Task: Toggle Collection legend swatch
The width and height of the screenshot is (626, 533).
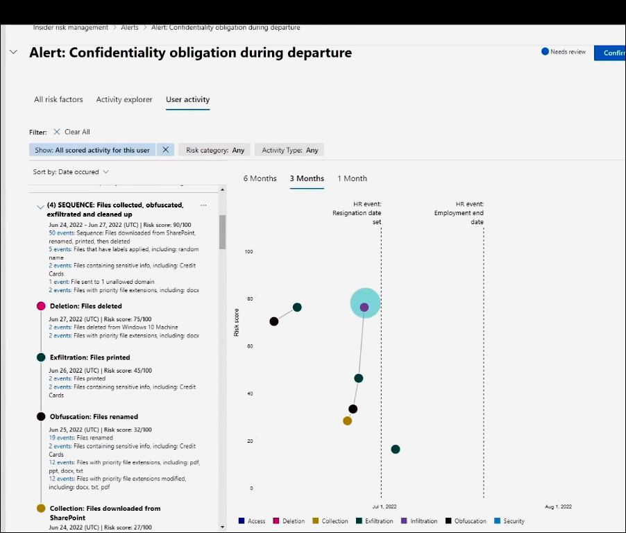Action: point(315,521)
